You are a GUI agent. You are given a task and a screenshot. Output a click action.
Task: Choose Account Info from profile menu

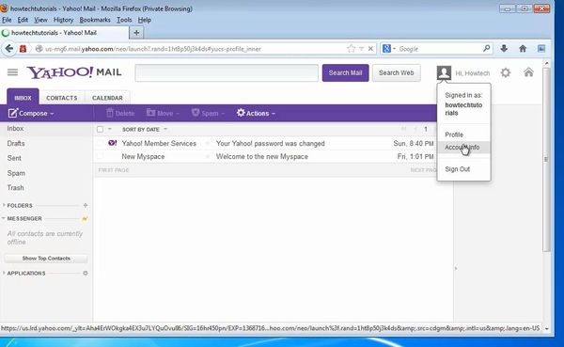coord(463,148)
